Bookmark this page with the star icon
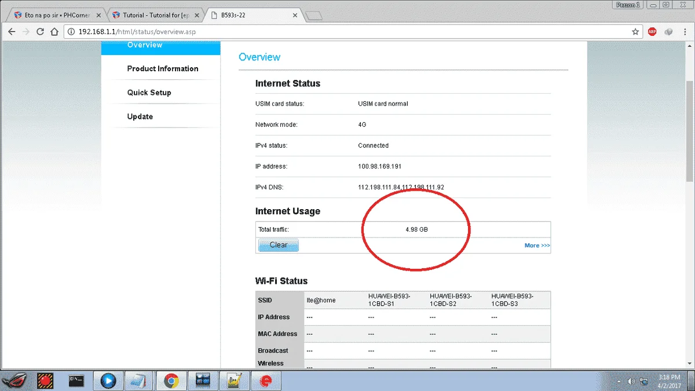Viewport: 695px width, 391px height. [x=635, y=32]
